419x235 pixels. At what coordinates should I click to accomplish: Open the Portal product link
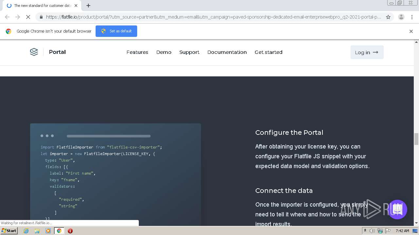click(57, 52)
